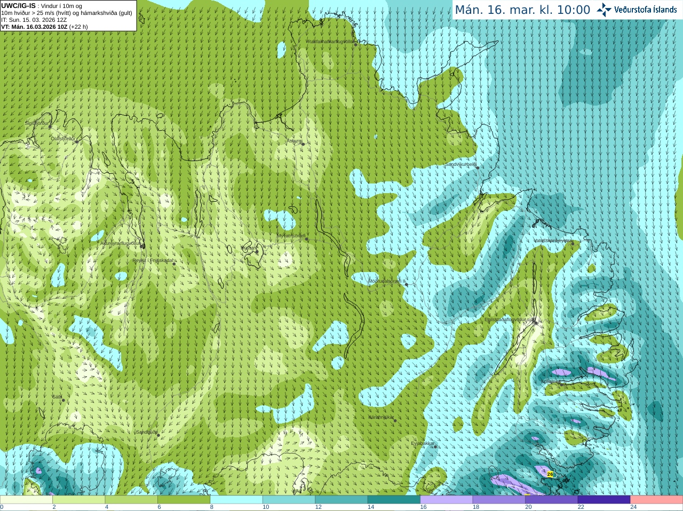683x511 pixels.
Task: Click the legend scale value 16
Action: 424,507
